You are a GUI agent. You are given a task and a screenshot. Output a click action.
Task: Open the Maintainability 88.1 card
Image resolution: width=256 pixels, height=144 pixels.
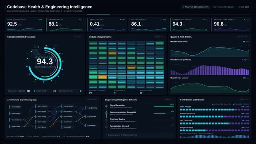click(x=66, y=24)
